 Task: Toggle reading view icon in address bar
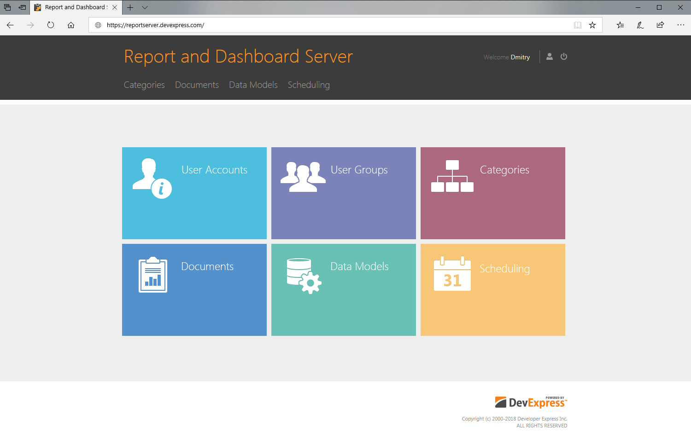click(x=578, y=25)
